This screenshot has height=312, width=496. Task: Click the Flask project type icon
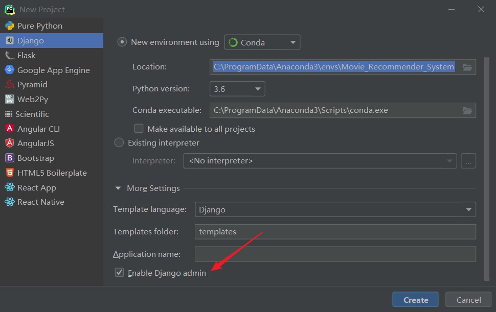tap(10, 56)
